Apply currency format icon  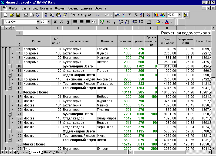[x=102, y=22]
